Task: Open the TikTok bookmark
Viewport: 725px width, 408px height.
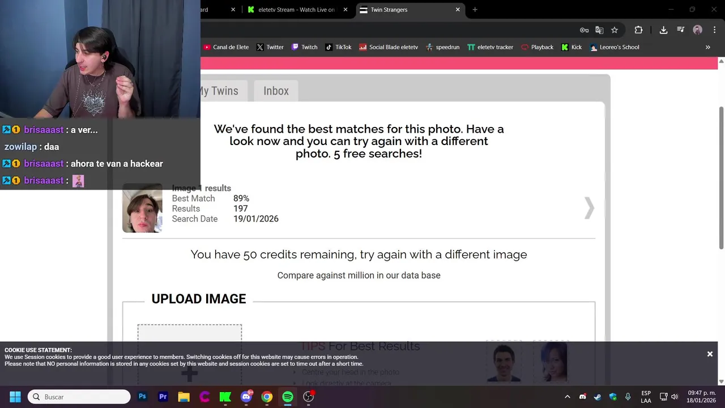Action: (338, 47)
